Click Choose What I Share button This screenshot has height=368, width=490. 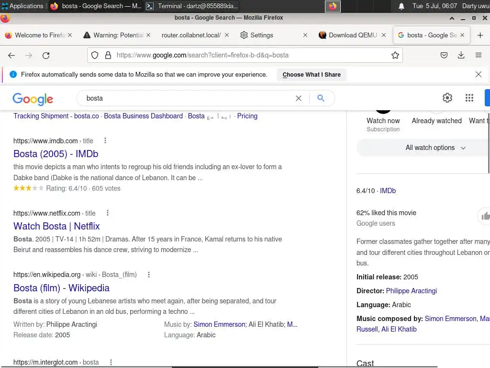pyautogui.click(x=312, y=74)
